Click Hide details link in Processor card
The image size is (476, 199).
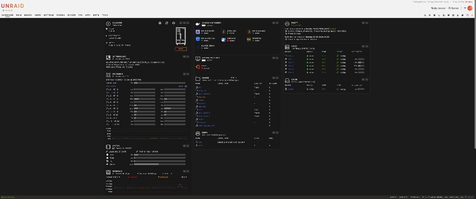click(110, 86)
